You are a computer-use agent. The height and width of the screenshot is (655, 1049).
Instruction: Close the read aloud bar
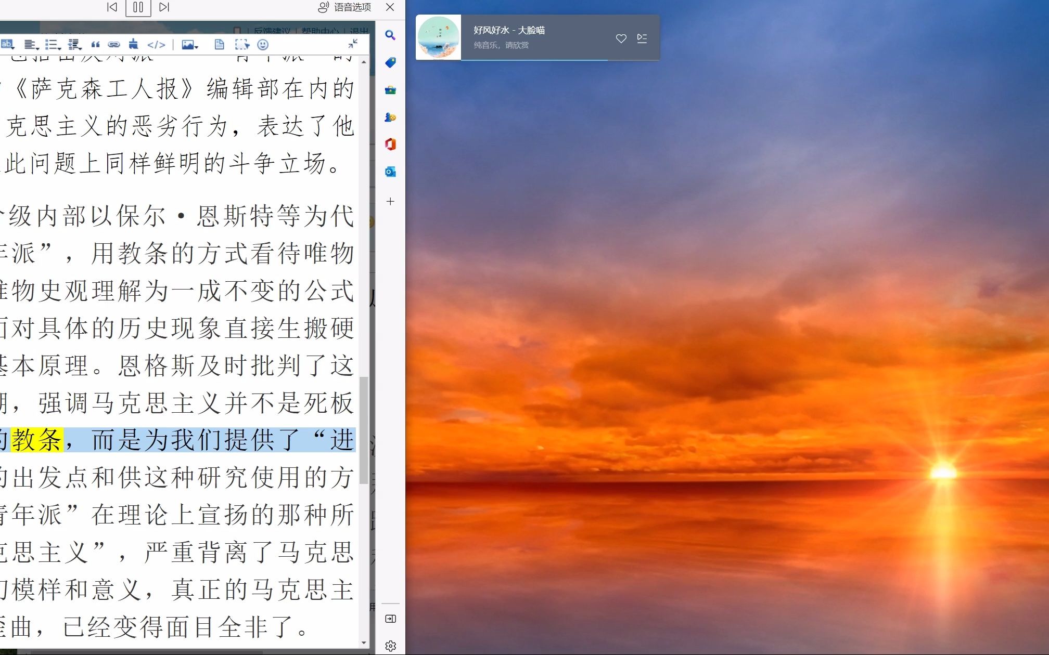(x=390, y=7)
